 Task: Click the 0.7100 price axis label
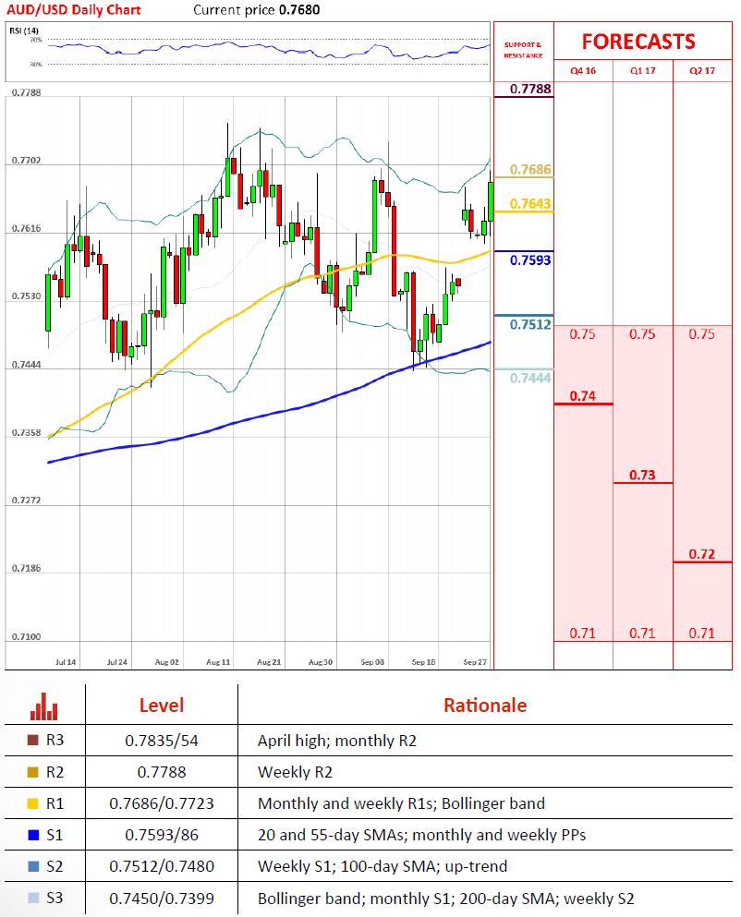point(27,636)
